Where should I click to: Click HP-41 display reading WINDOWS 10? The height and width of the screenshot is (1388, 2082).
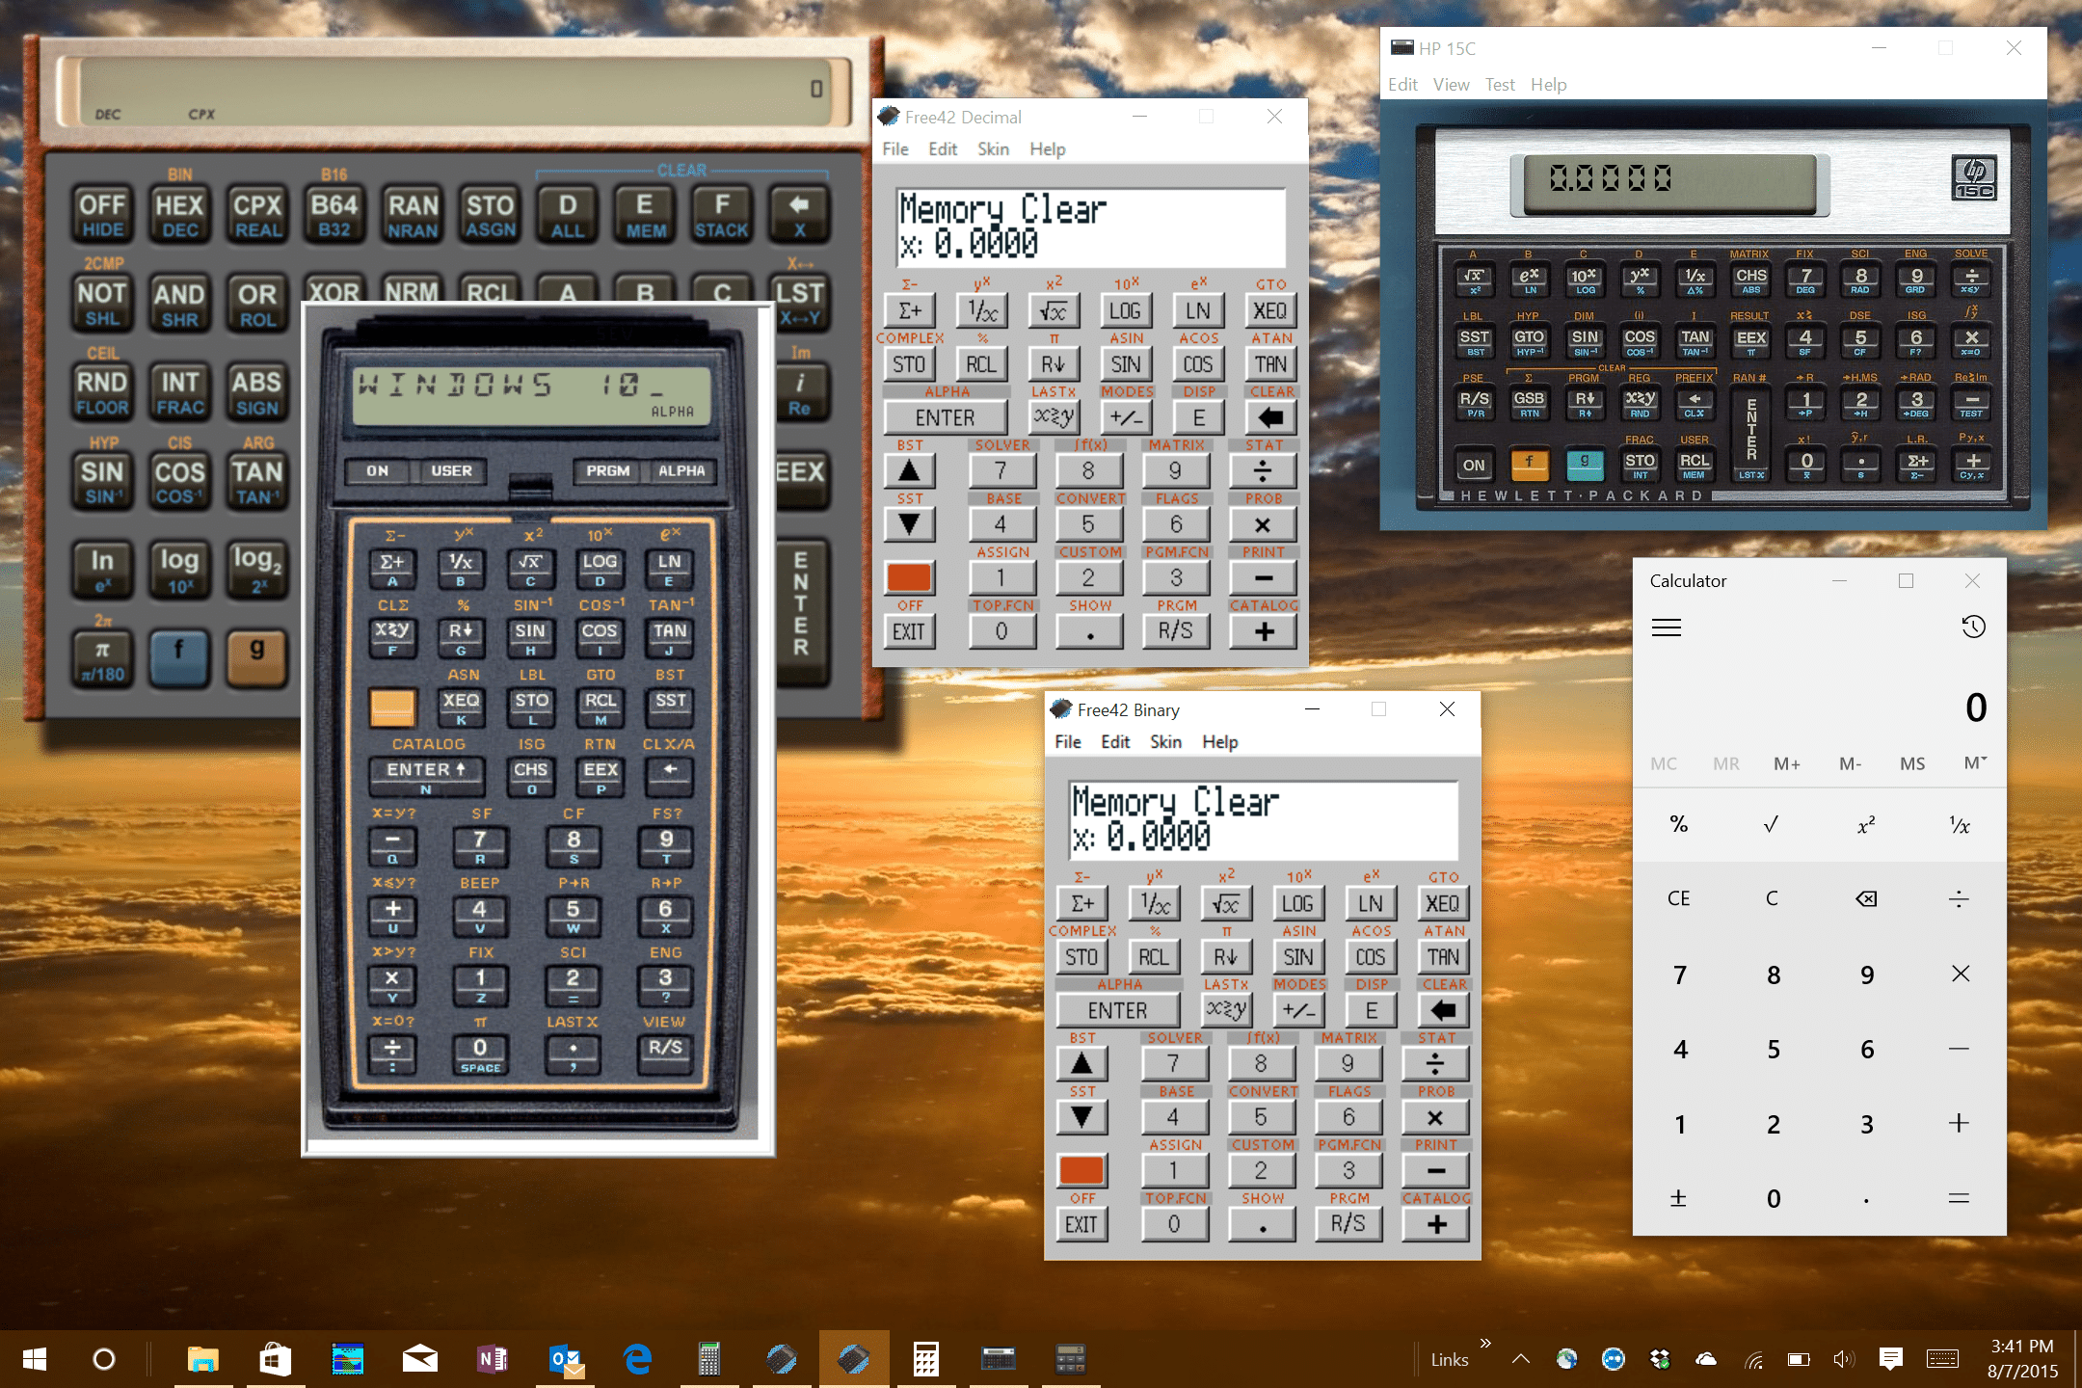tap(531, 395)
